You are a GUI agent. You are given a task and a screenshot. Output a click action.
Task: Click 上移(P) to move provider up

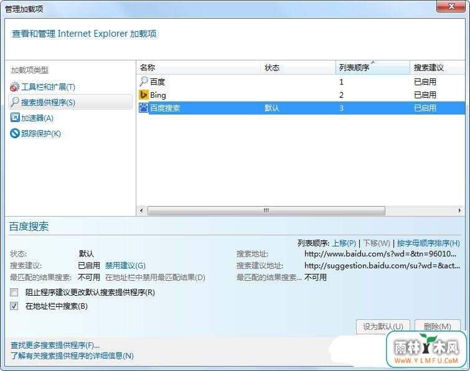pos(344,243)
